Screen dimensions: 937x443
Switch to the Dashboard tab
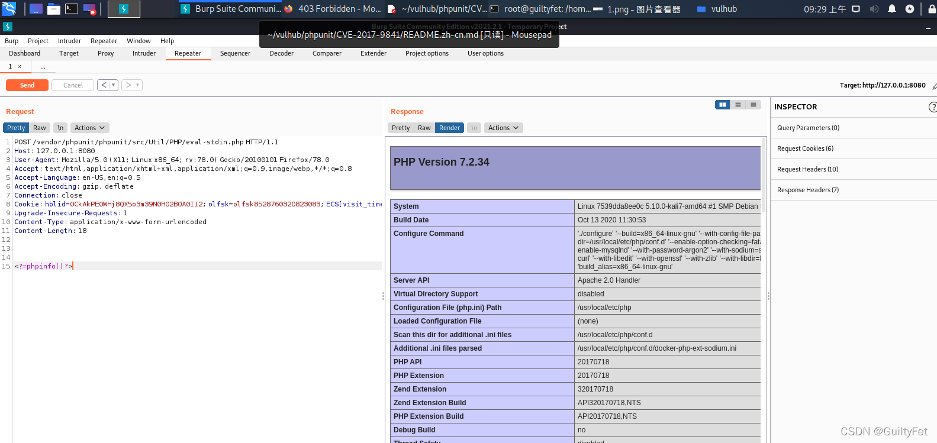point(25,53)
